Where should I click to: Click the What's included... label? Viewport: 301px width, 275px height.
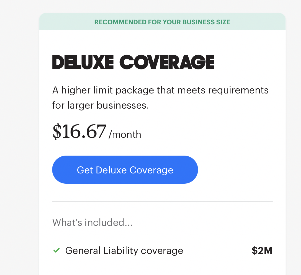[92, 223]
